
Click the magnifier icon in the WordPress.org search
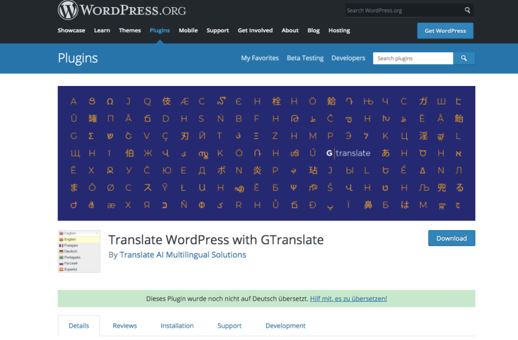[467, 10]
